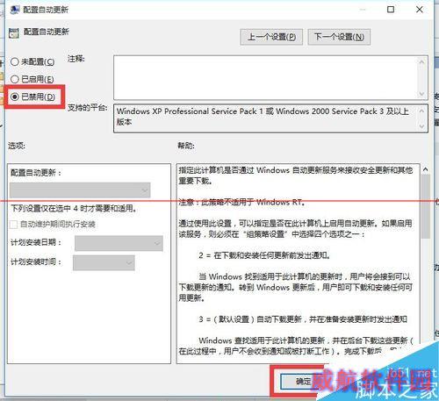Go to 下一个设置(N)
This screenshot has height=401, width=439.
coord(339,37)
